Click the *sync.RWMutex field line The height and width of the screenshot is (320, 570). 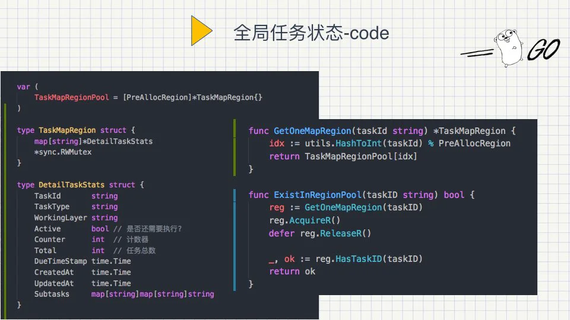63,152
